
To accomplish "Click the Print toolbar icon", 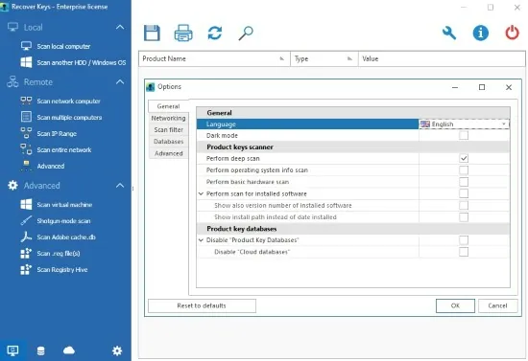I will [x=183, y=33].
